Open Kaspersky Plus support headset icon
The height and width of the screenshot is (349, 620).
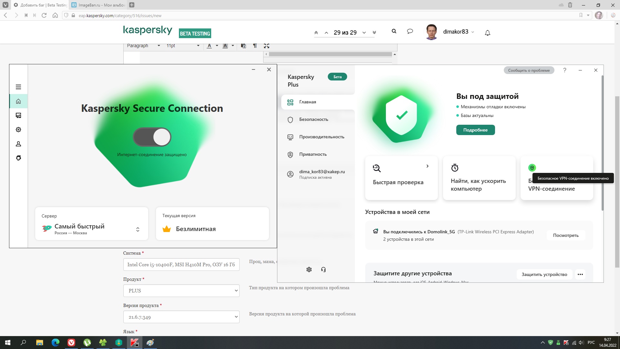tap(323, 270)
